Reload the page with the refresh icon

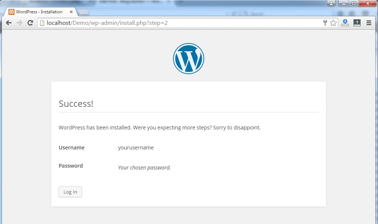click(x=30, y=23)
